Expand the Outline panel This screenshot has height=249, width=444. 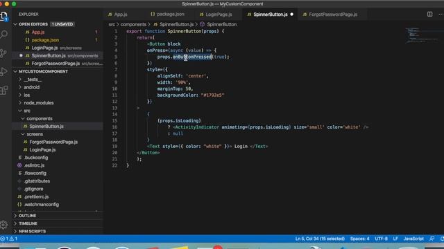coord(28,215)
